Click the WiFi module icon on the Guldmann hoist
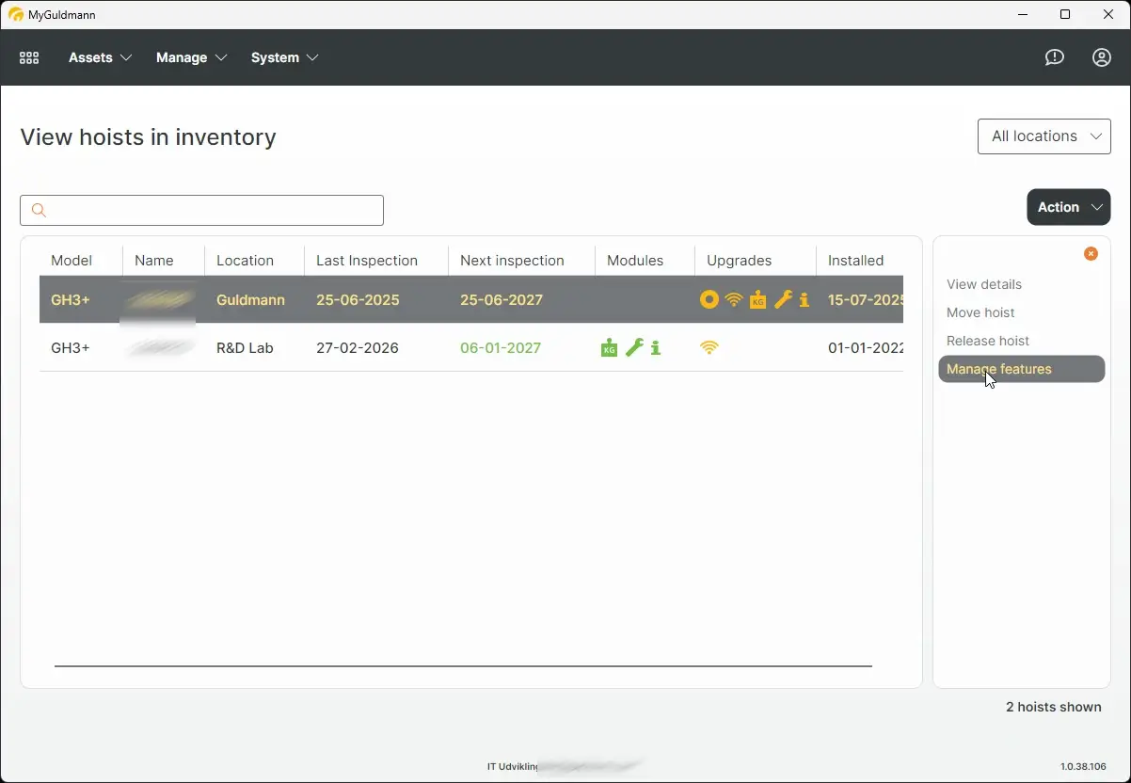 (x=734, y=299)
